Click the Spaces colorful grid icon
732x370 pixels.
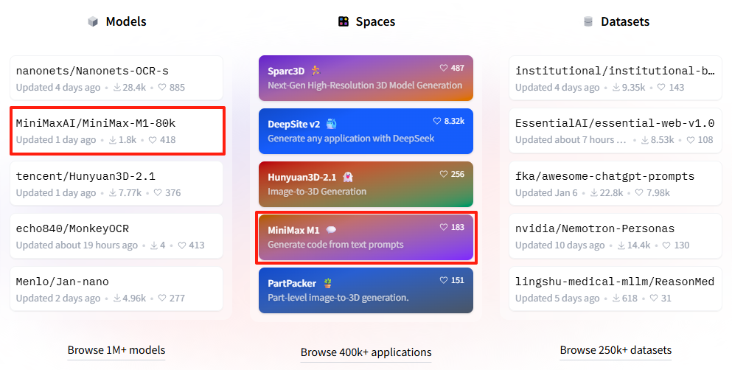point(344,21)
